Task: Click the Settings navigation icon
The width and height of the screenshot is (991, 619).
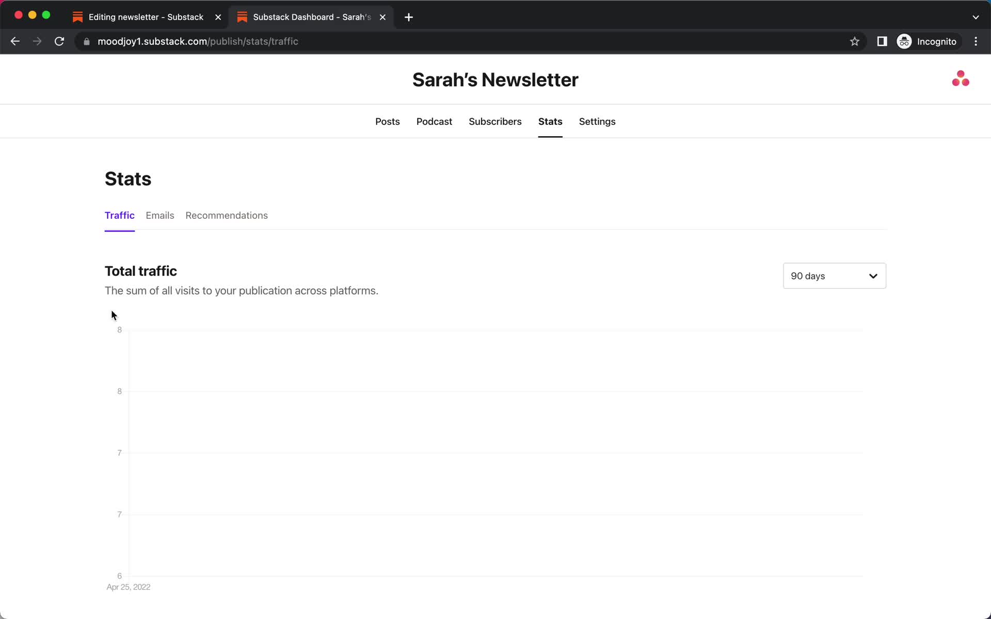Action: pos(597,121)
